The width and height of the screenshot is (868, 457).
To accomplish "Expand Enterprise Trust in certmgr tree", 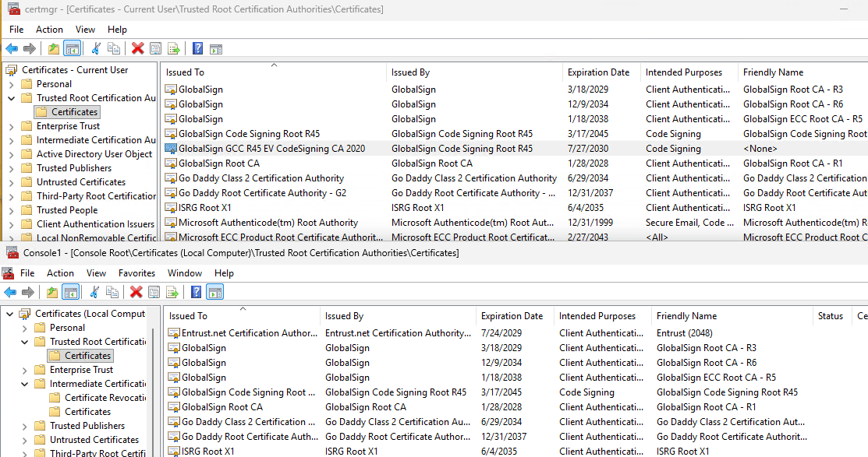I will pos(12,126).
